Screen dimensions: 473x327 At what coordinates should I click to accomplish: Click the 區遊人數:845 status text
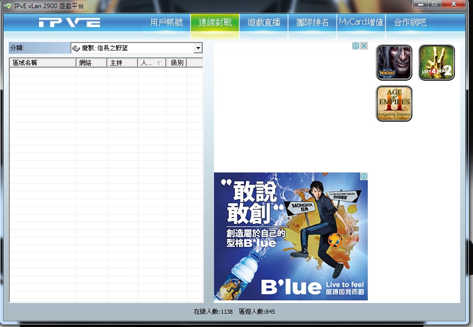click(257, 312)
